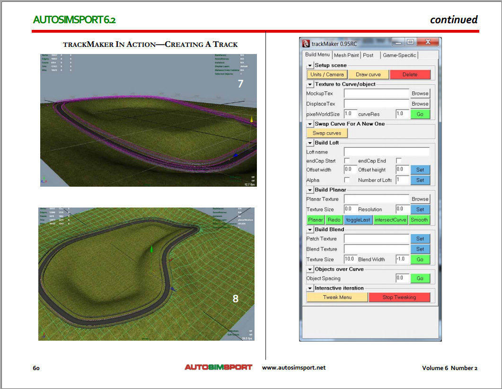This screenshot has height=389, width=502.
Task: Click the red Delete button
Action: pos(410,74)
